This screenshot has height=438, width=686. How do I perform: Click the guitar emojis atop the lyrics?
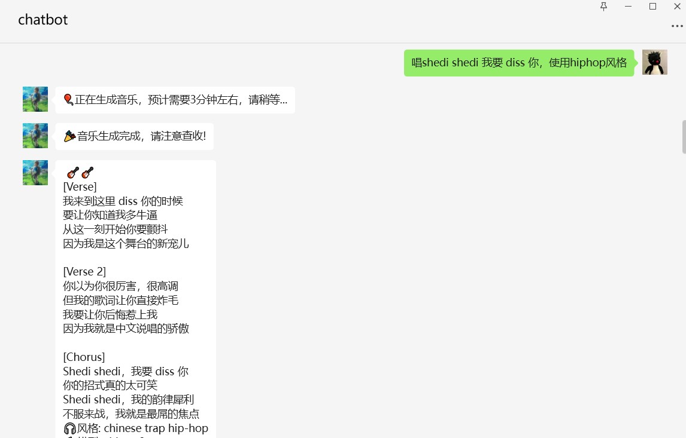coord(80,173)
